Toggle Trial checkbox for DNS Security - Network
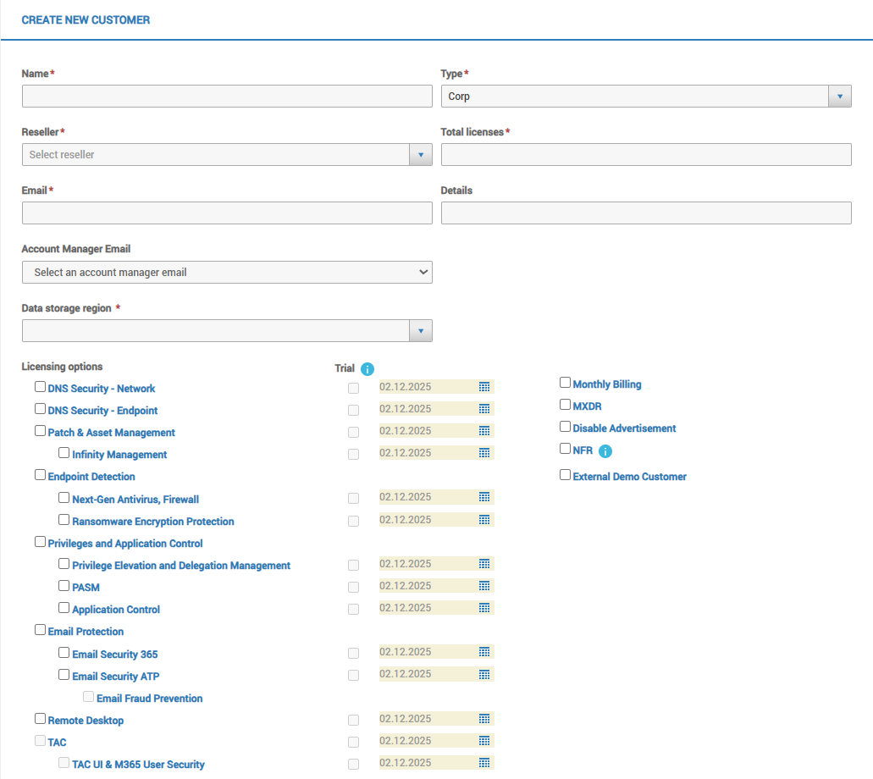The image size is (873, 779). pos(354,388)
